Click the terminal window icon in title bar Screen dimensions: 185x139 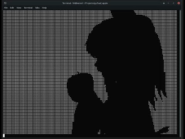point(5,3)
